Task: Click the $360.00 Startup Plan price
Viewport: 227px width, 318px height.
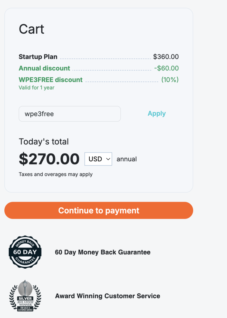Action: 166,57
